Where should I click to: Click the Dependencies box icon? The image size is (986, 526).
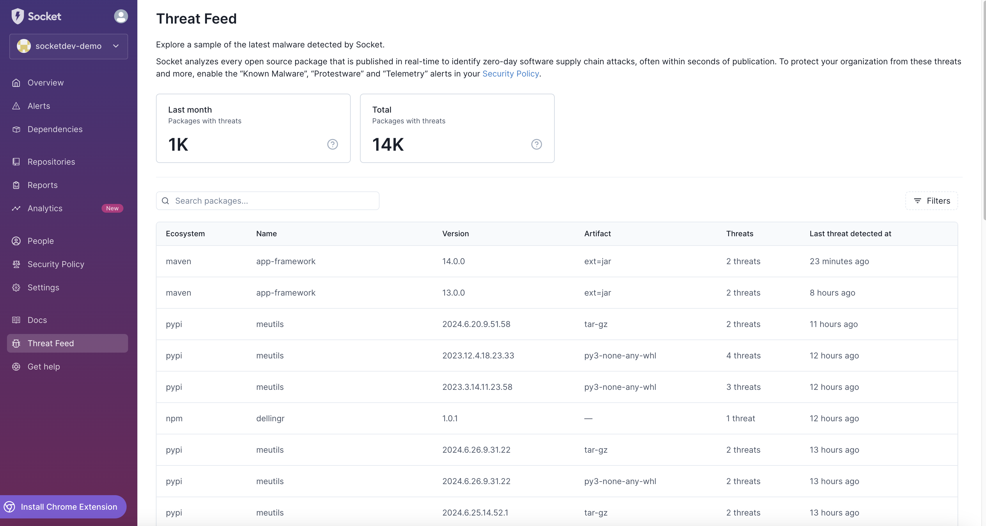(x=16, y=129)
